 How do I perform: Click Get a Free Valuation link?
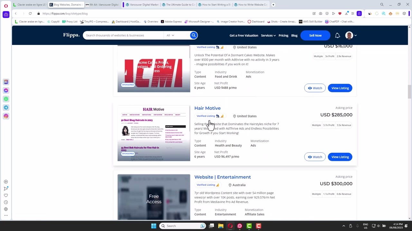click(244, 35)
